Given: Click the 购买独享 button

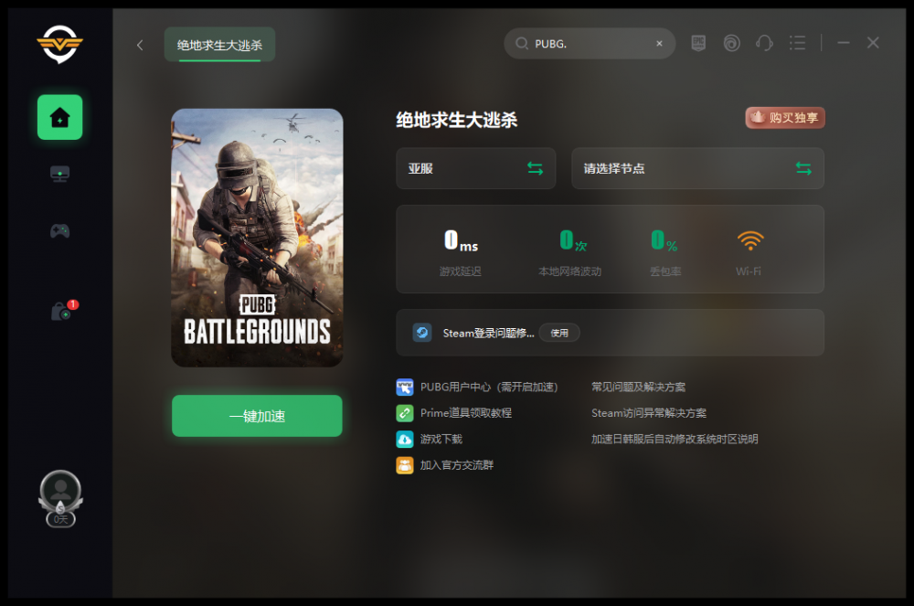Looking at the screenshot, I should click(785, 118).
